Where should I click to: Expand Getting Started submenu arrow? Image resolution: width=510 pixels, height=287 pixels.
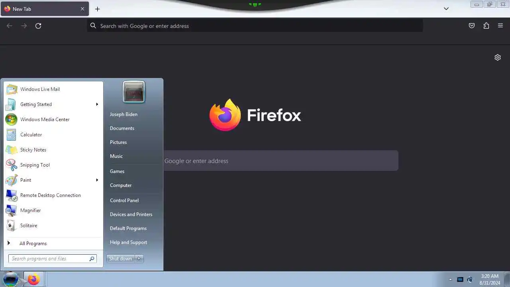pyautogui.click(x=97, y=104)
